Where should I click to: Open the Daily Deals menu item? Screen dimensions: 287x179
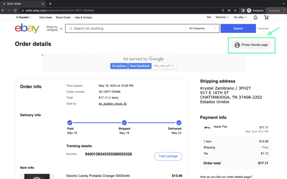click(x=45, y=17)
